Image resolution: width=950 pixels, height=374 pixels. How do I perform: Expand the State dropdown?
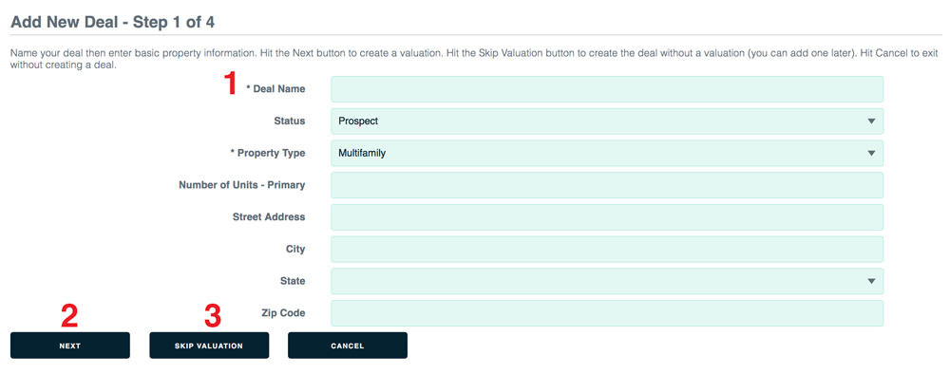[606, 281]
